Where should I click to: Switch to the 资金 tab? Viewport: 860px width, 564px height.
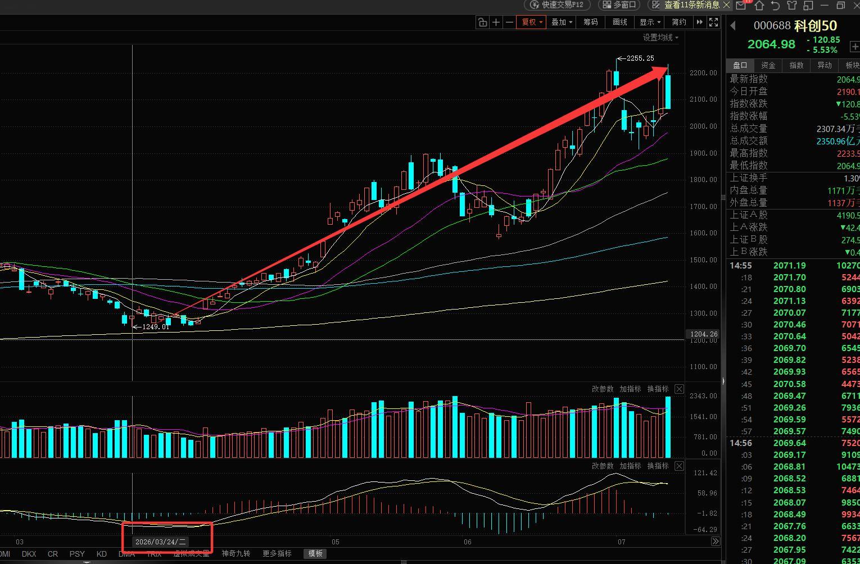point(768,65)
